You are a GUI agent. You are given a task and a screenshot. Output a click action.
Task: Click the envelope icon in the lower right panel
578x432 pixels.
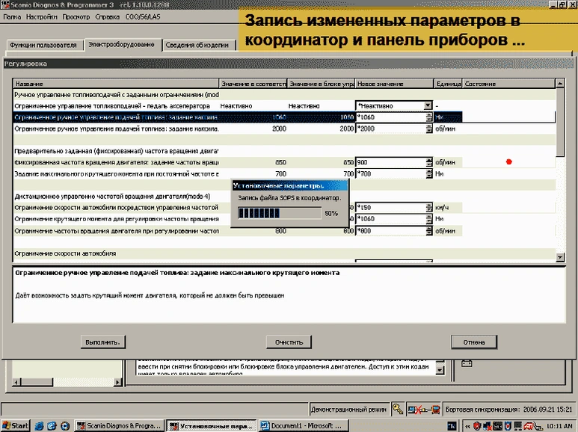click(467, 363)
